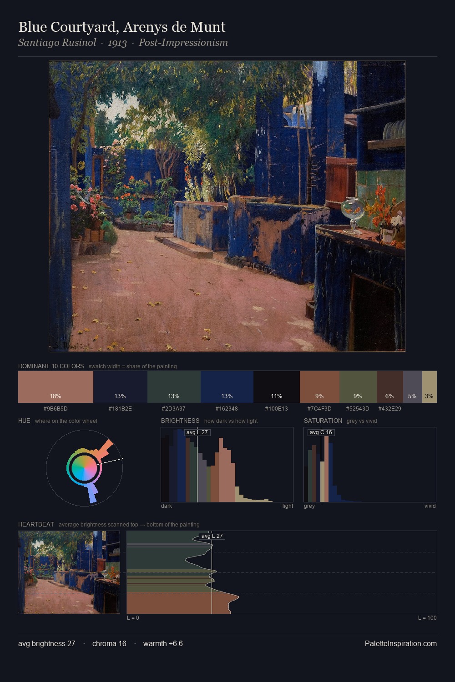
Task: Click the hue color wheel center
Action: pyautogui.click(x=84, y=467)
